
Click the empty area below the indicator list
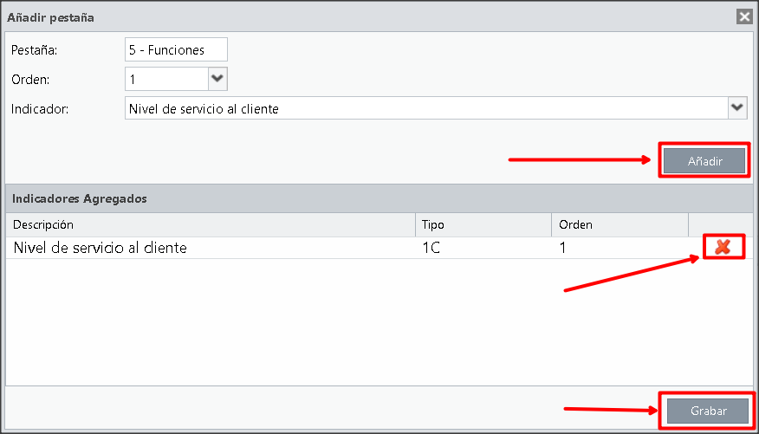[x=379, y=321]
